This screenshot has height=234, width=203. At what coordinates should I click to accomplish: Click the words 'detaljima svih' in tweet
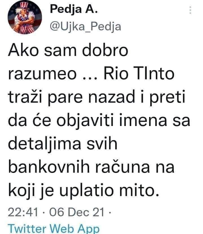tap(63, 144)
